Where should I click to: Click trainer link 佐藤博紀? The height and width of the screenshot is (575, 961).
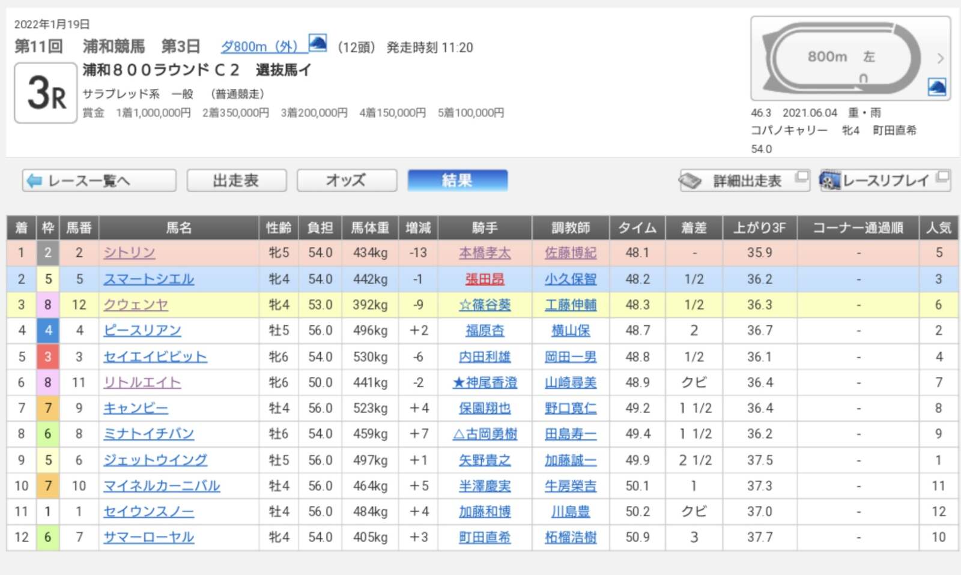tap(570, 253)
